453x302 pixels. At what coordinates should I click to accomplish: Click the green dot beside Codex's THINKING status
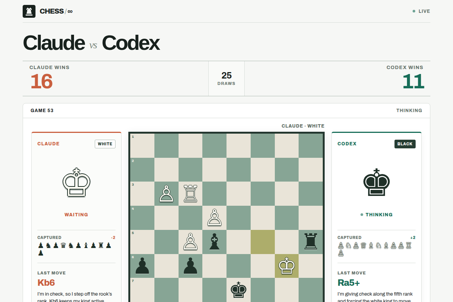362,215
